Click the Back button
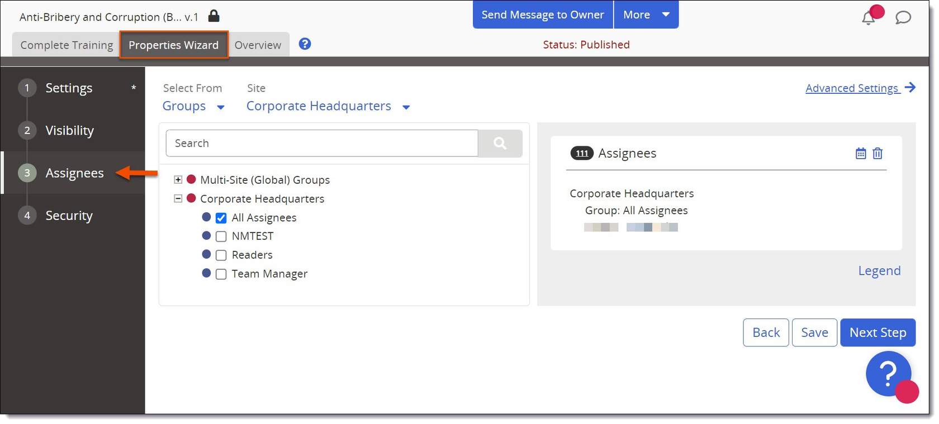The image size is (939, 424). click(x=766, y=332)
